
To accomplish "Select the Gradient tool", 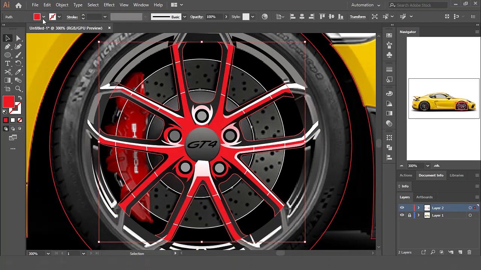I will pos(8,80).
